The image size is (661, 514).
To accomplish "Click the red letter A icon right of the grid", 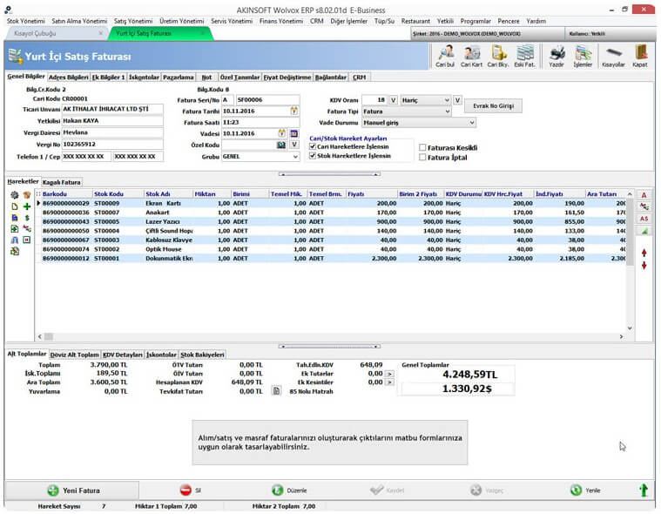I will 644,195.
